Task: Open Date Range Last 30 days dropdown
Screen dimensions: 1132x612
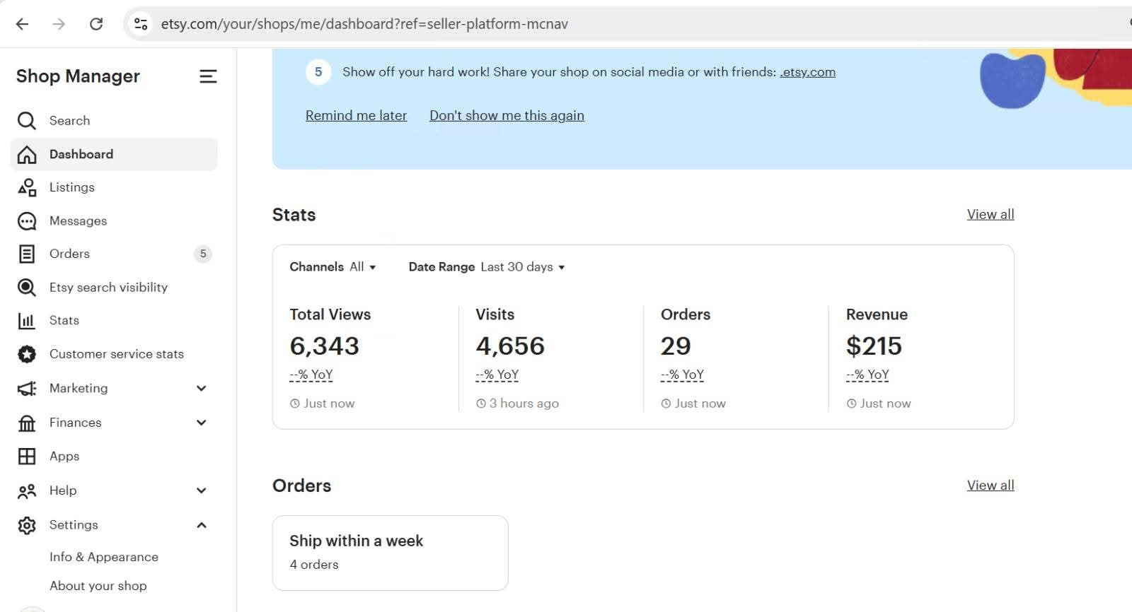Action: [x=487, y=267]
